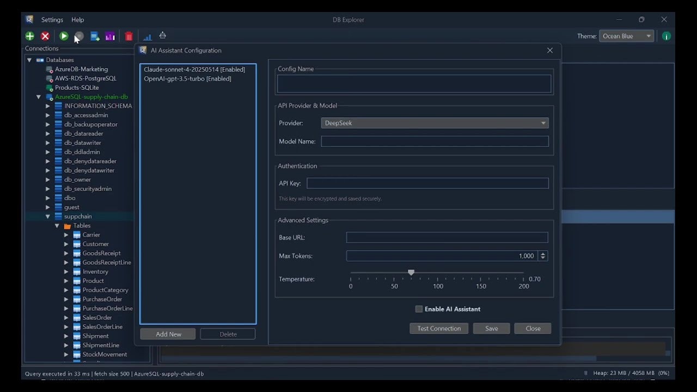Click the red trash delete icon
This screenshot has width=697, height=392.
coord(129,36)
